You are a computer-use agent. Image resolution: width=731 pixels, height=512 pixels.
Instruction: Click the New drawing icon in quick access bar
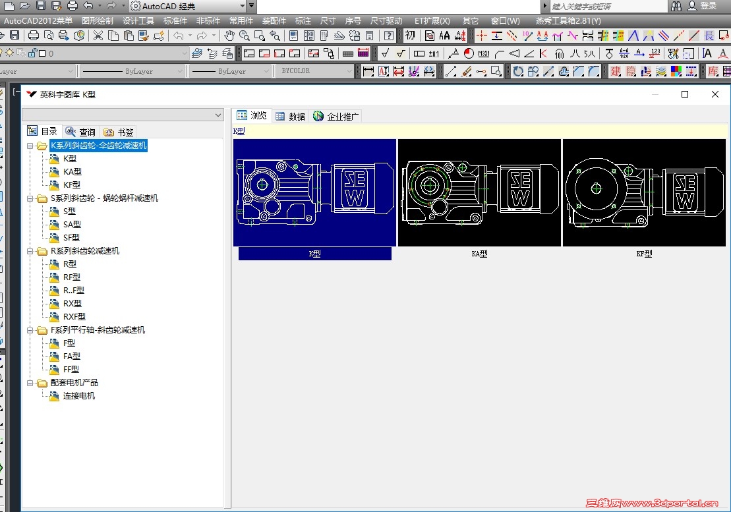pos(9,6)
